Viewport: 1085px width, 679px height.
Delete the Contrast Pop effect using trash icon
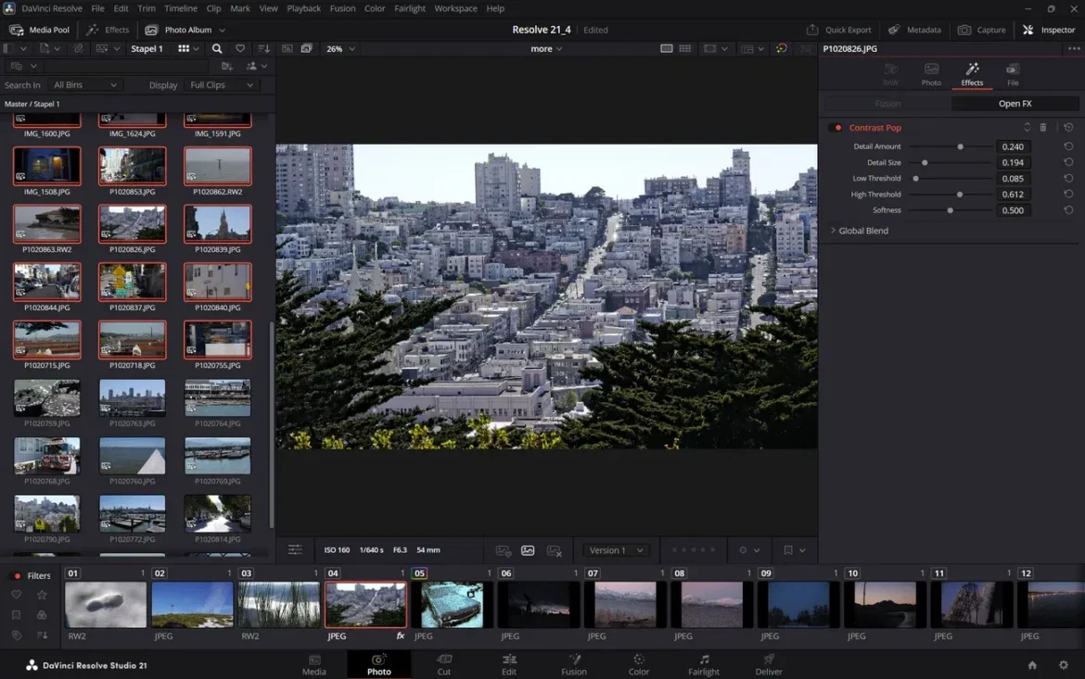[x=1043, y=128]
